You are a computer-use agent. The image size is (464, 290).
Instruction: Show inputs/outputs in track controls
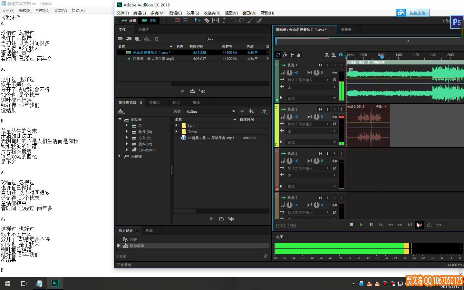278,55
